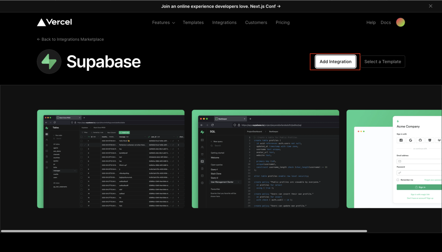Open the Integrations nav item
Image resolution: width=442 pixels, height=252 pixels.
point(224,22)
